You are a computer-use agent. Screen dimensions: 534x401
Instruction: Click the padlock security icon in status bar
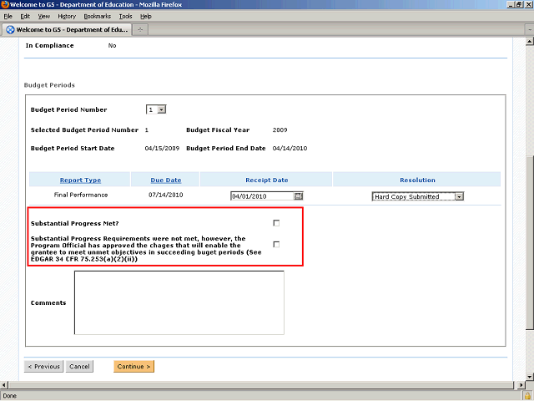point(527,396)
